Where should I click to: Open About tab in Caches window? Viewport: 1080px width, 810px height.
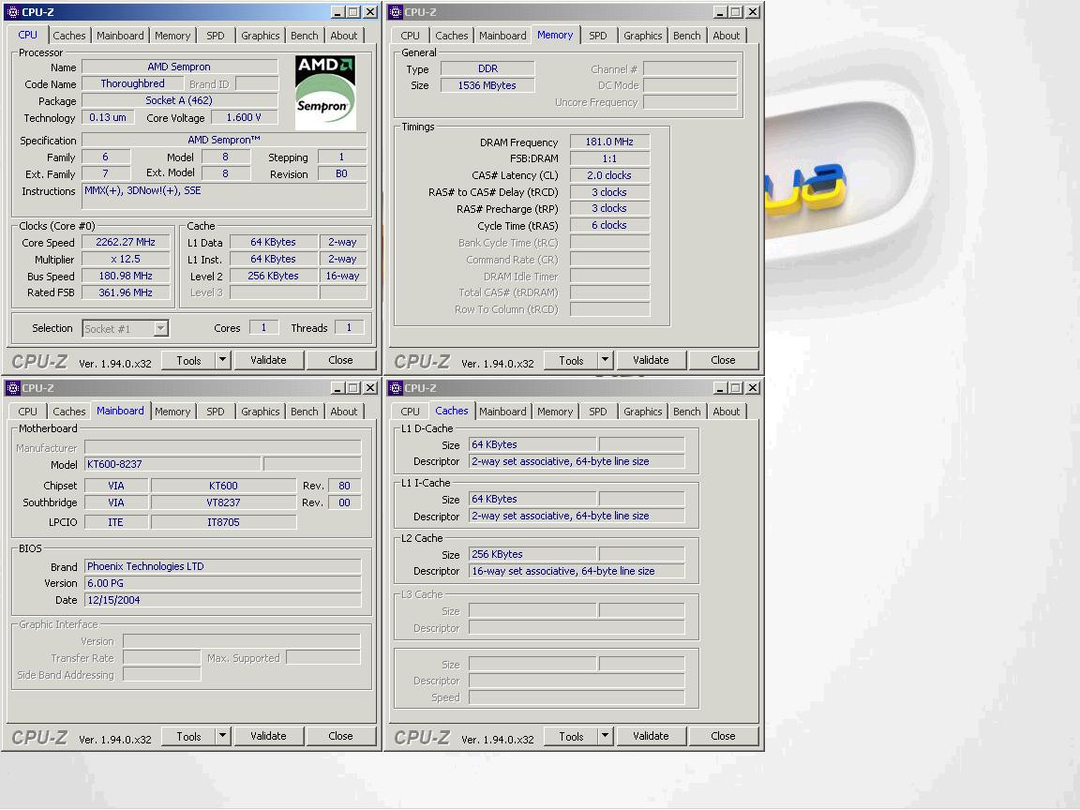726,412
